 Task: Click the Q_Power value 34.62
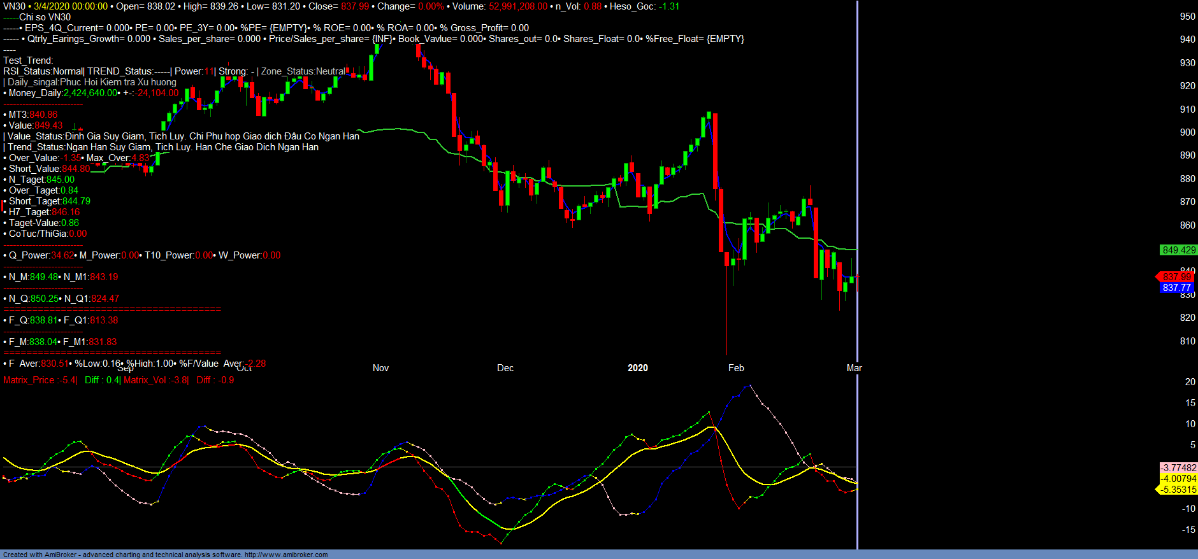coord(62,255)
